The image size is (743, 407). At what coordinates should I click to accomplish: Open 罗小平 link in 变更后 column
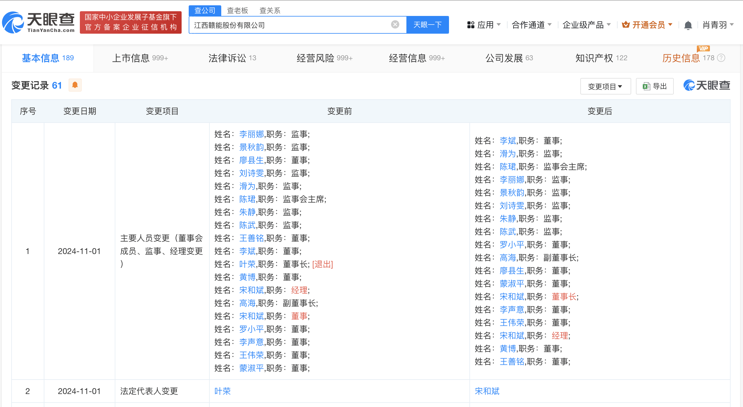pyautogui.click(x=512, y=245)
